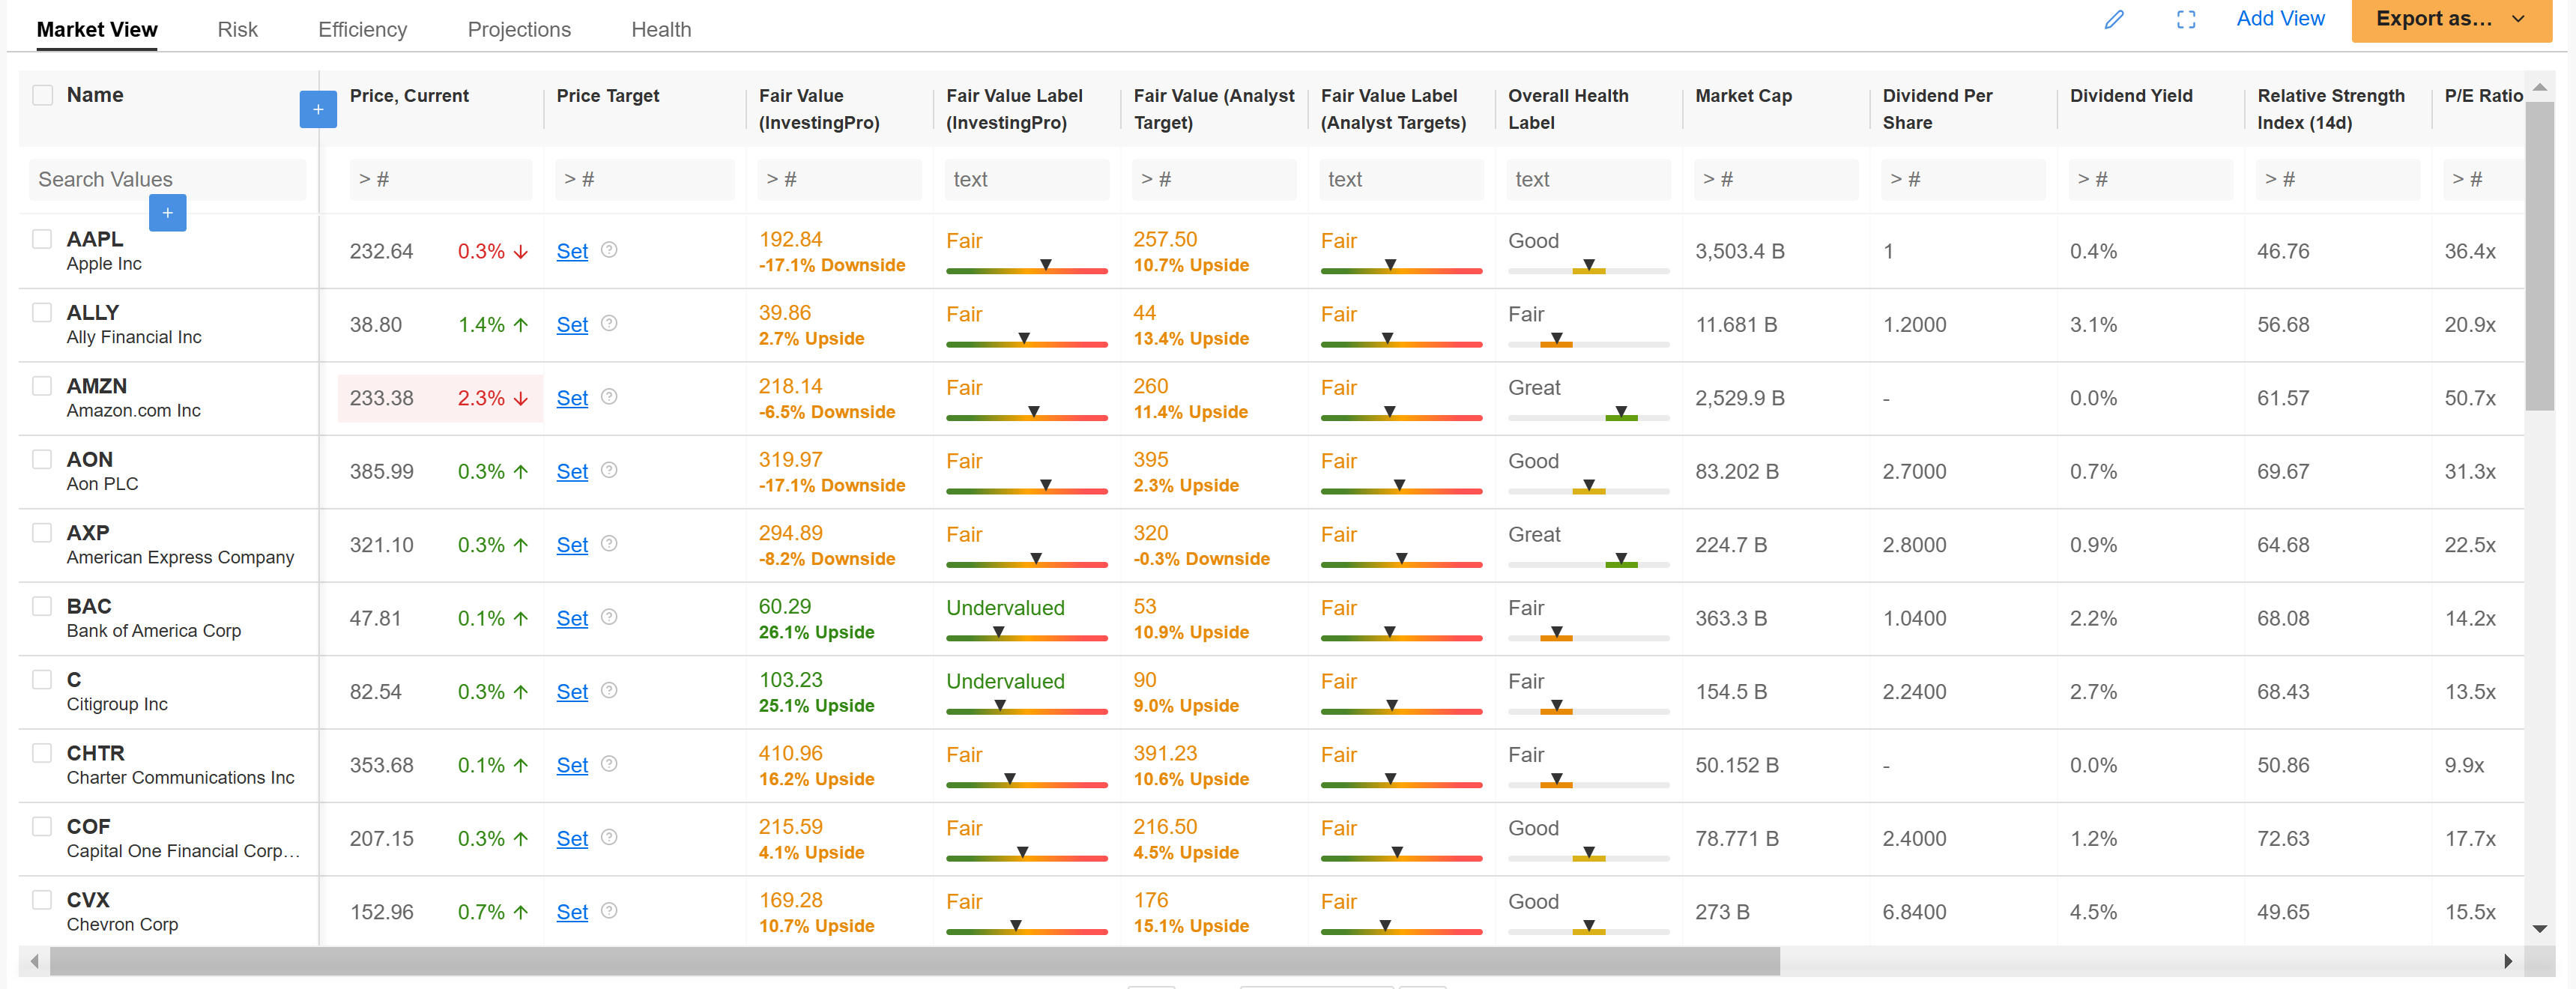This screenshot has width=2576, height=989.
Task: Click the help icon next to CVX Set
Action: 609,910
